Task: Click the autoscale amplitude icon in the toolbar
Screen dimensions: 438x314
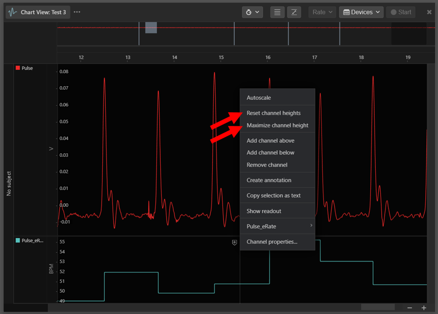Action: pos(294,12)
